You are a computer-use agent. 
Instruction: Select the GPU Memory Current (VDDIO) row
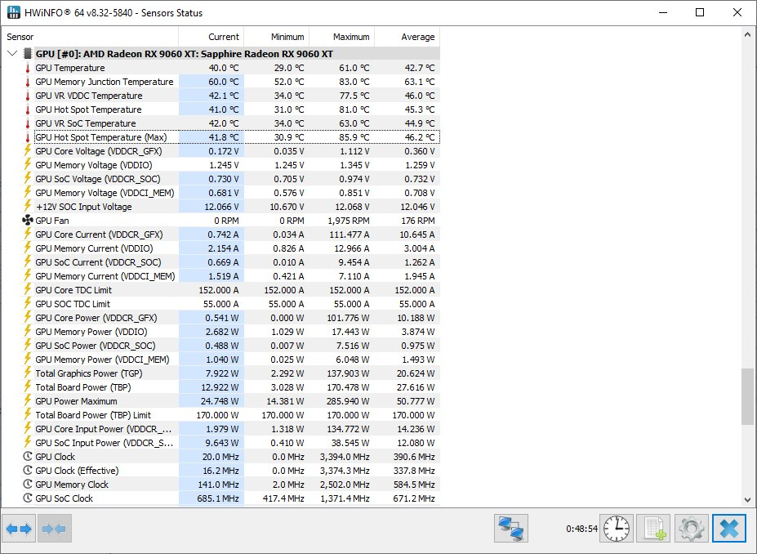click(x=237, y=248)
